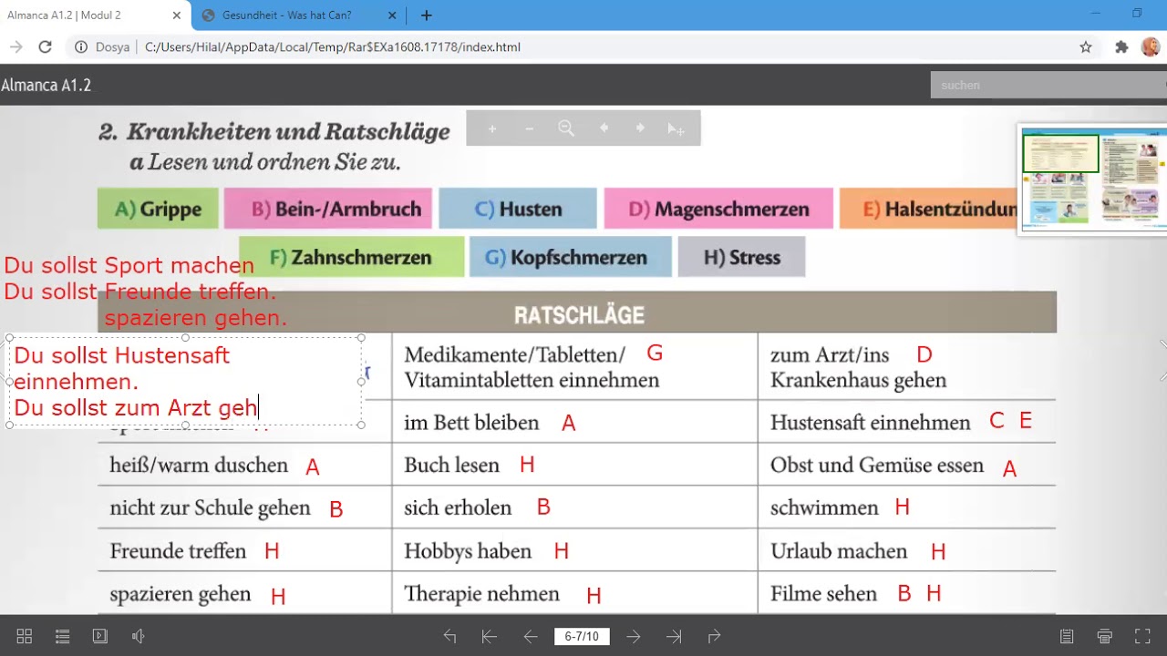Click the page number field 6-7/10
This screenshot has height=656, width=1167.
(582, 636)
